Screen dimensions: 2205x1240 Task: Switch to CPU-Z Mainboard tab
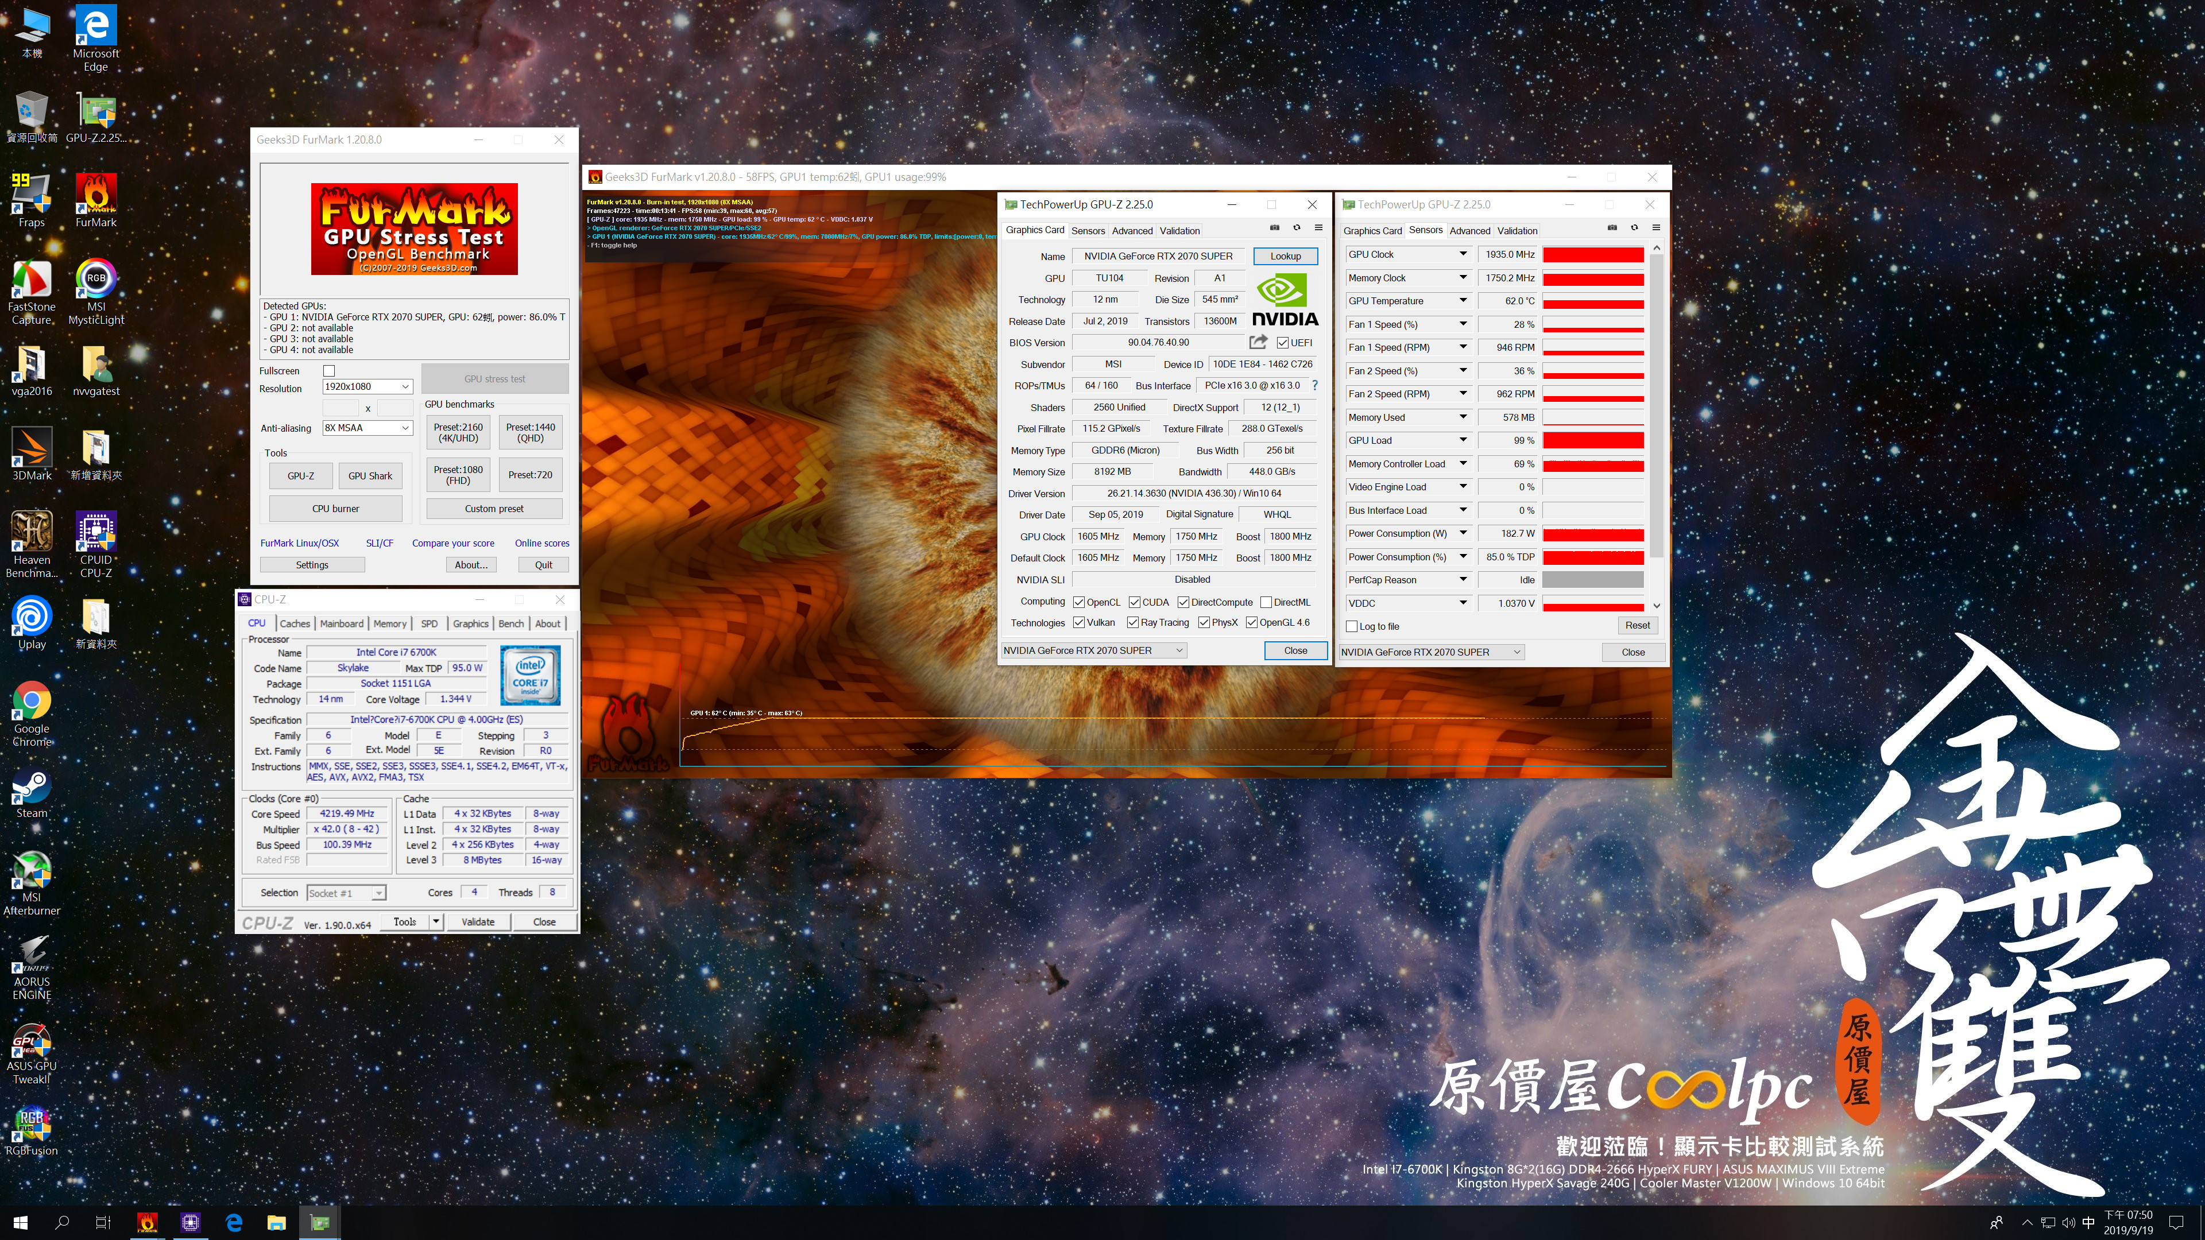point(342,623)
